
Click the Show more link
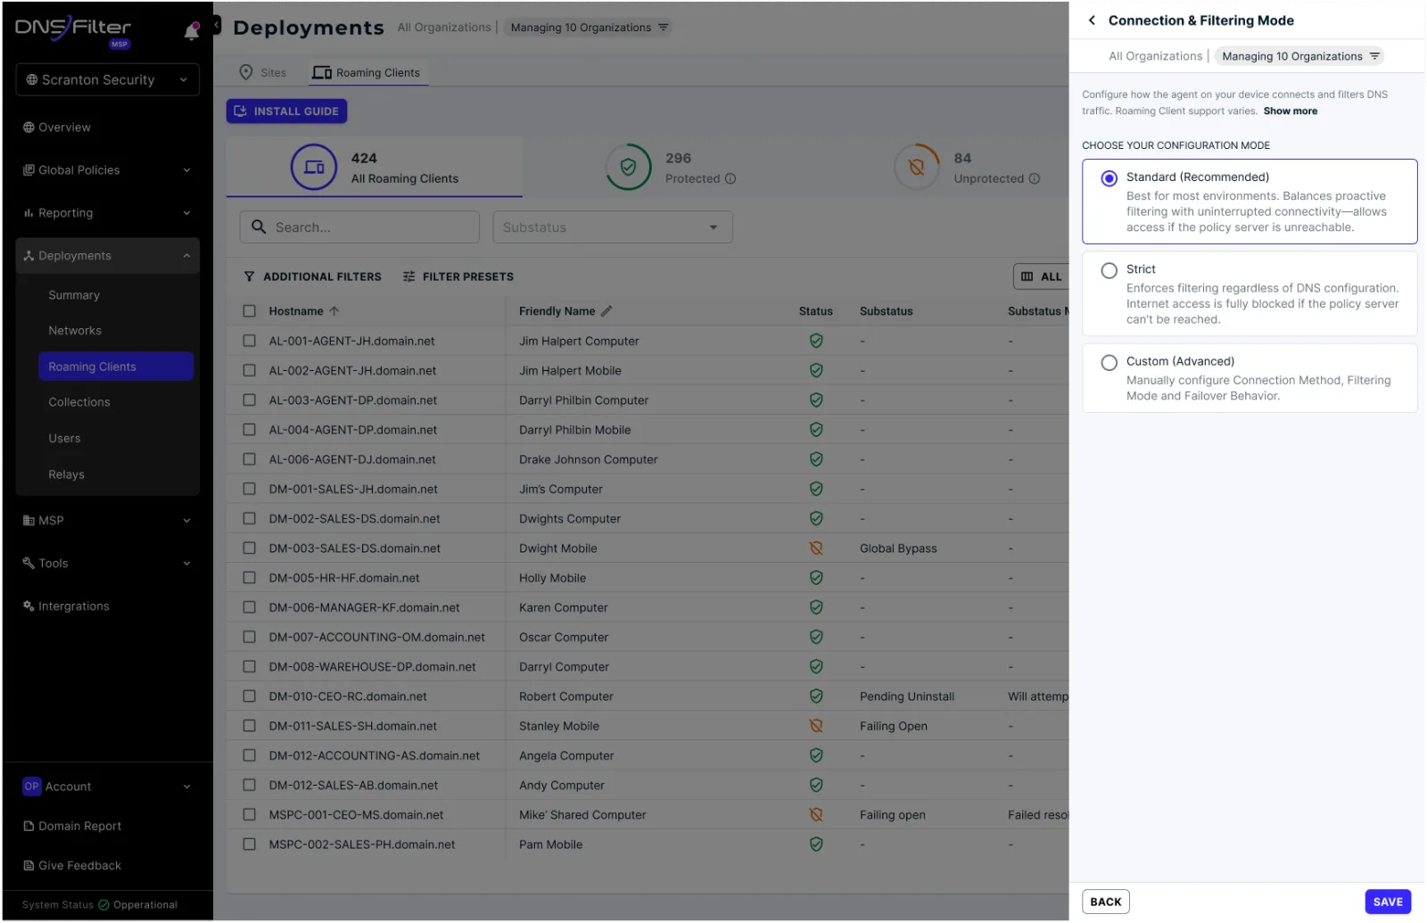(1290, 111)
